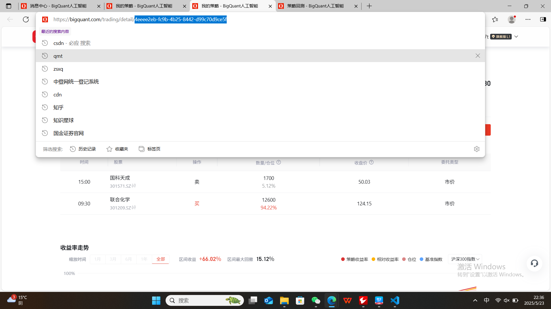The height and width of the screenshot is (309, 551).
Task: Select the 全部 time range tab
Action: pos(160,259)
